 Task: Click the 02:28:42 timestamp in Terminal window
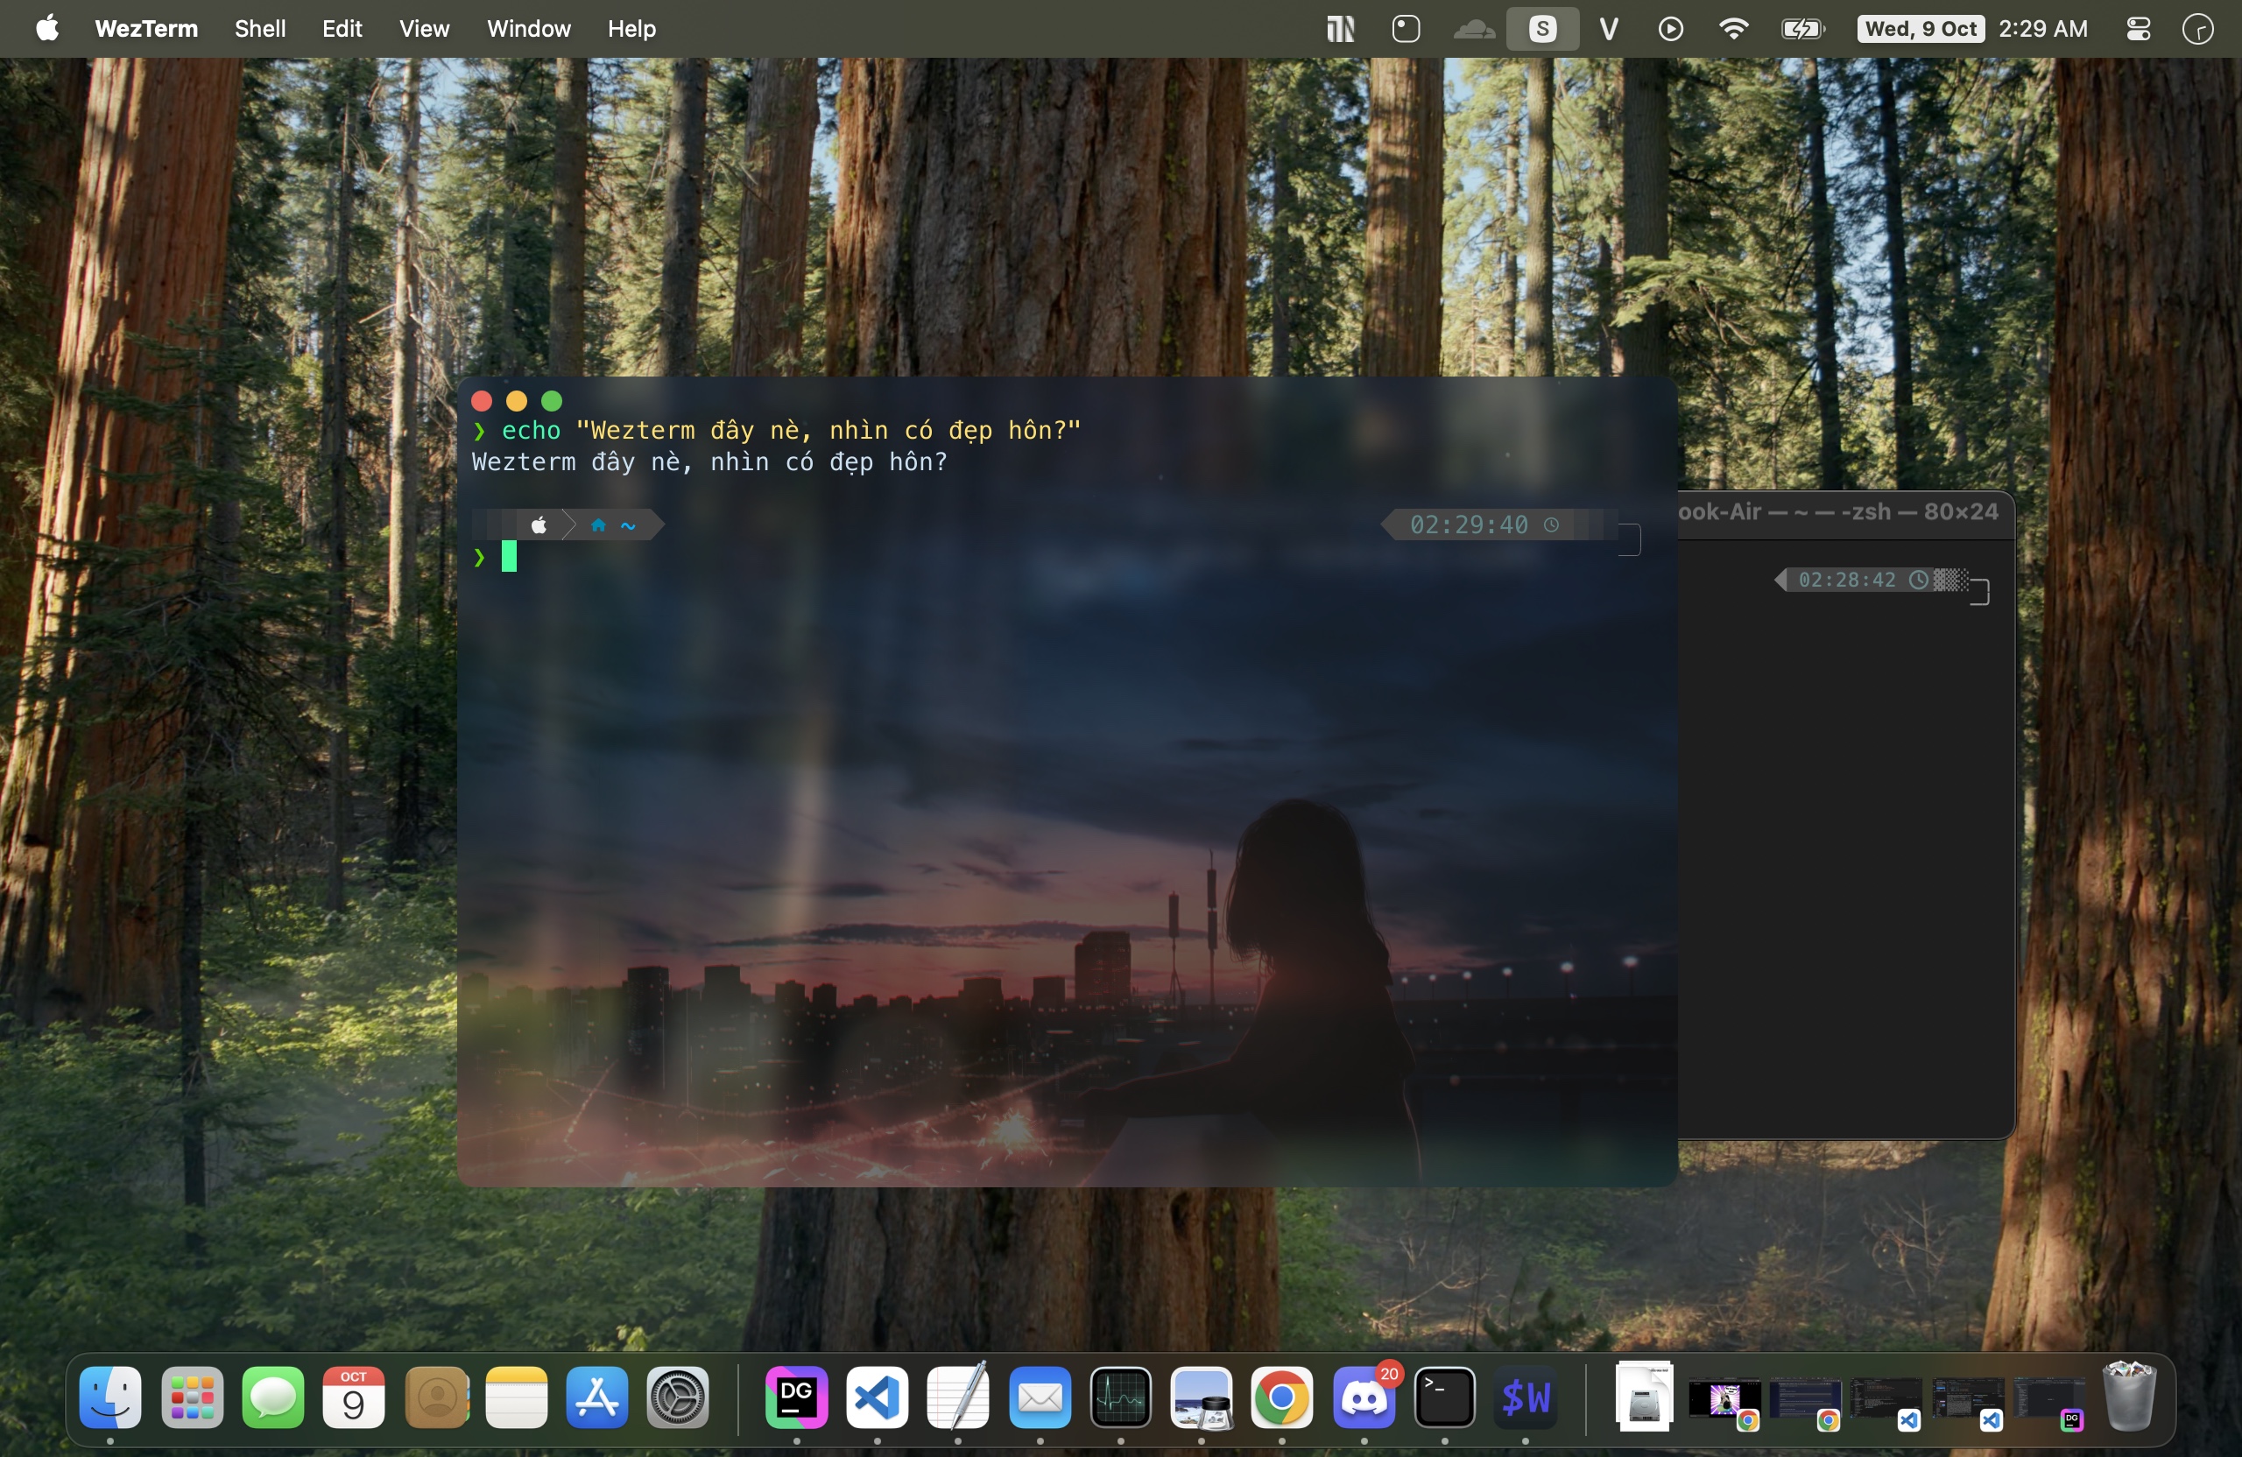(x=1846, y=580)
